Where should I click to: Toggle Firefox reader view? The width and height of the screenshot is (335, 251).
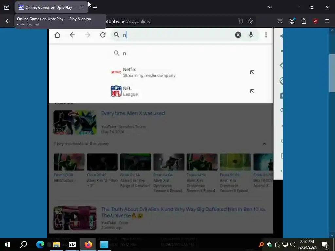241,21
